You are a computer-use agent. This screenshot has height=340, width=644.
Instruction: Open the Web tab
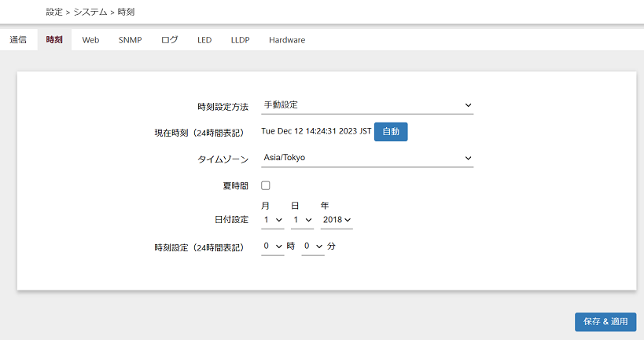(x=90, y=40)
